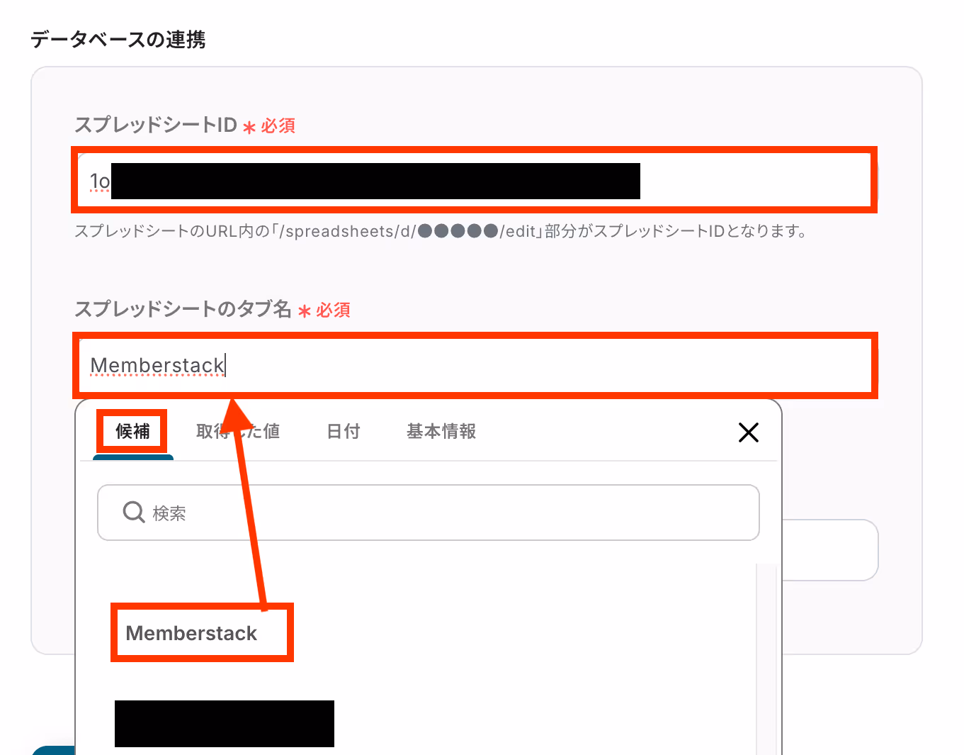
Task: Click the URL hint text below the スプレッドシートID field
Action: 441,231
